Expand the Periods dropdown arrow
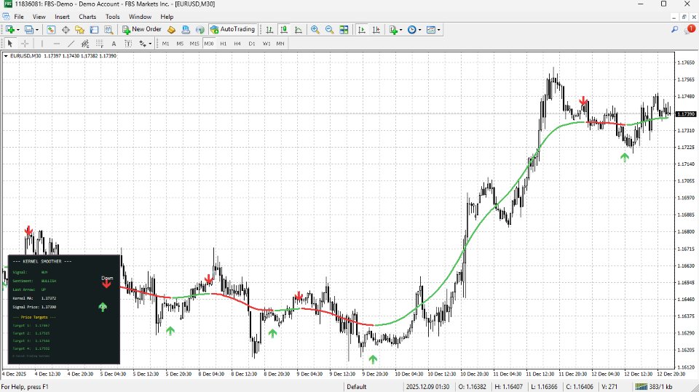Viewport: 699px width, 392px height. pos(419,30)
